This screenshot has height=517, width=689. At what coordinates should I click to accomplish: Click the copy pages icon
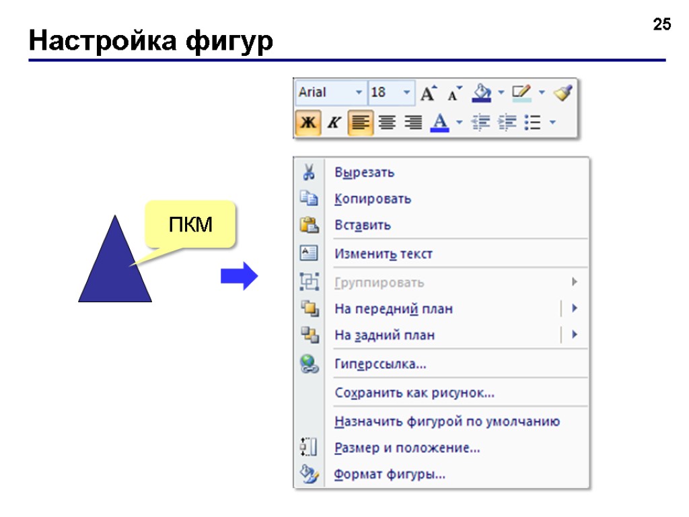[309, 199]
